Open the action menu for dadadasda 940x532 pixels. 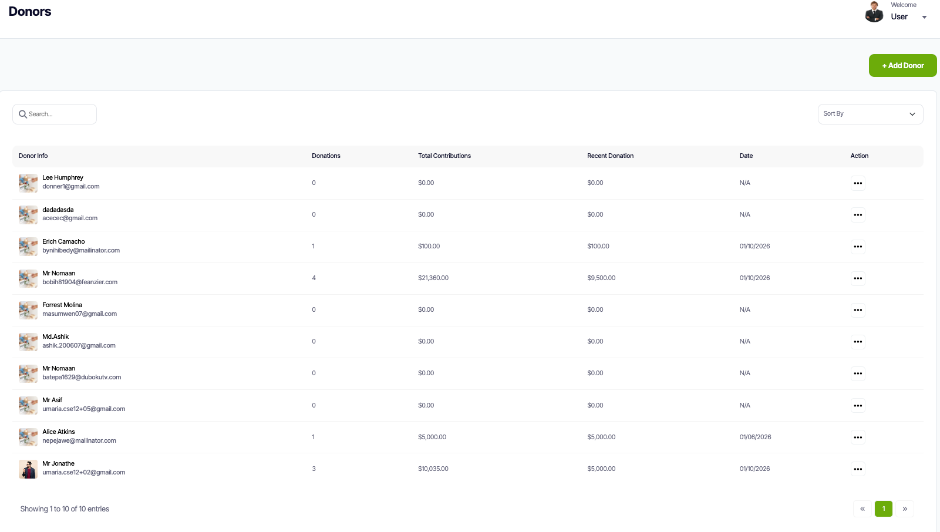pos(858,214)
